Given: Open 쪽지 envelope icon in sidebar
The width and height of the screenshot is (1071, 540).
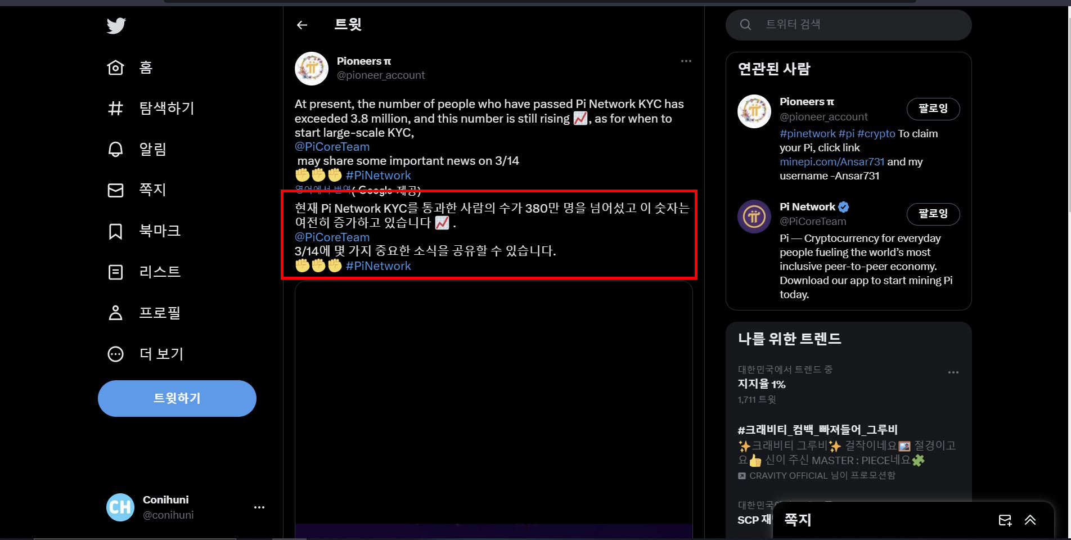Looking at the screenshot, I should pos(115,190).
